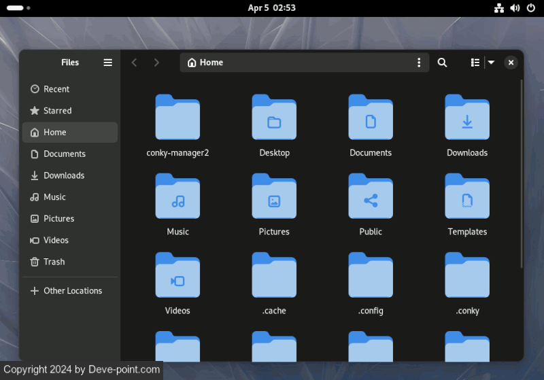Open the Public share folder icon
This screenshot has width=544, height=380.
tap(371, 197)
